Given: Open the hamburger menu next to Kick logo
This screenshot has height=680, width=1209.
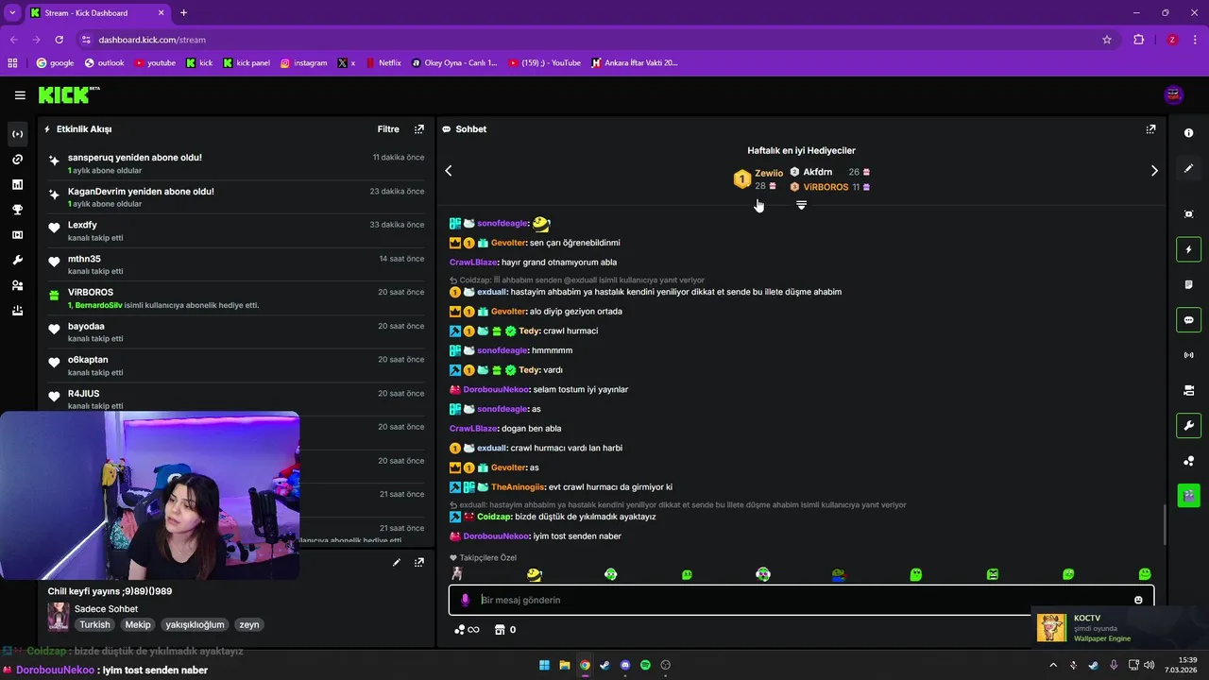Looking at the screenshot, I should [20, 95].
